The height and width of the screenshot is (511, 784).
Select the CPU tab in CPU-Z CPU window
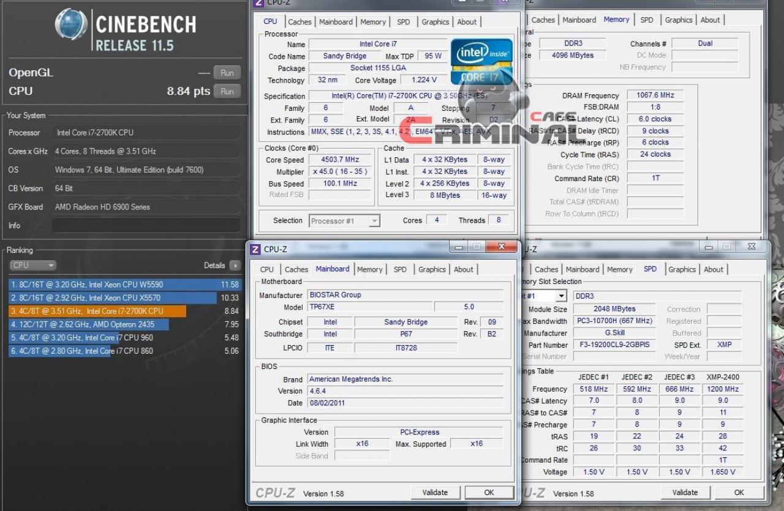click(270, 21)
